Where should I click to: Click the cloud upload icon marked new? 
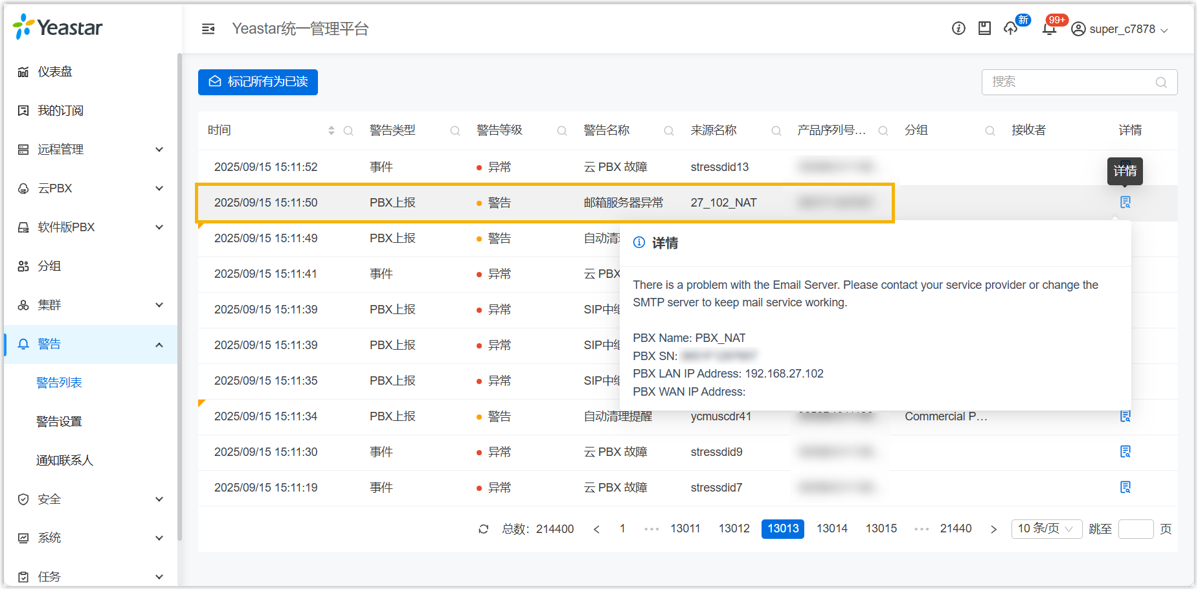pyautogui.click(x=1011, y=28)
